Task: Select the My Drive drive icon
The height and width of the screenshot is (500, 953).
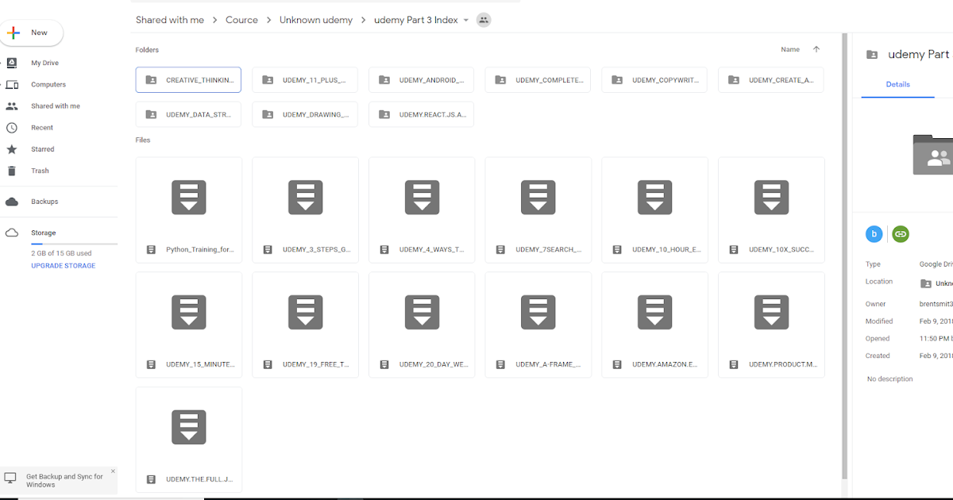Action: pos(12,63)
